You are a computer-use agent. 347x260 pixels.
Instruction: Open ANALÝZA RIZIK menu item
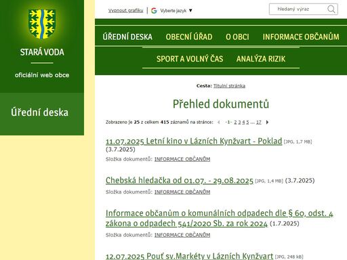[261, 59]
